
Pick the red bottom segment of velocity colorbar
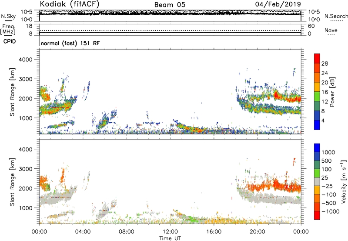point(317,215)
